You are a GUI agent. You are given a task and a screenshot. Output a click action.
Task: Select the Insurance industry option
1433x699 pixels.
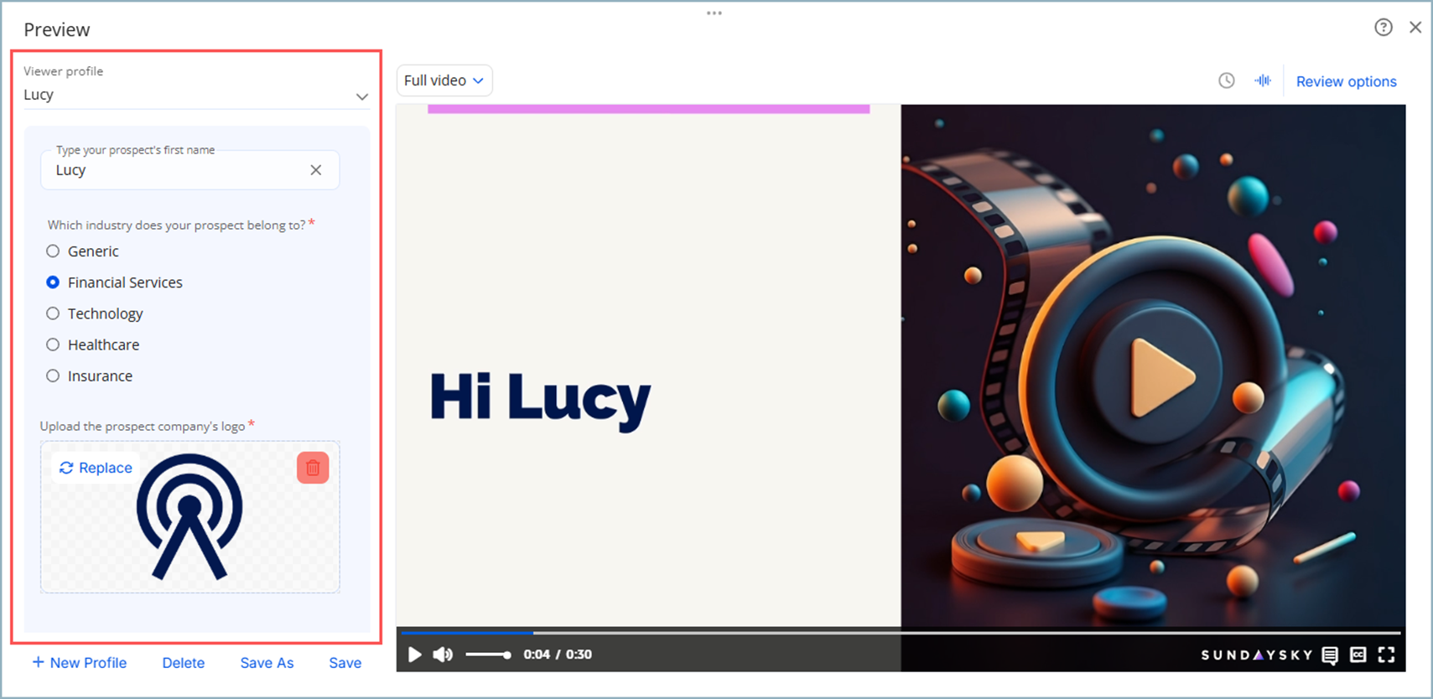(53, 375)
